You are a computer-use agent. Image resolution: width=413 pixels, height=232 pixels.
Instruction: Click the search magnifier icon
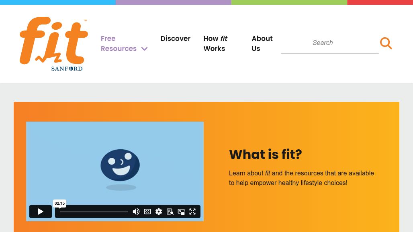click(386, 43)
